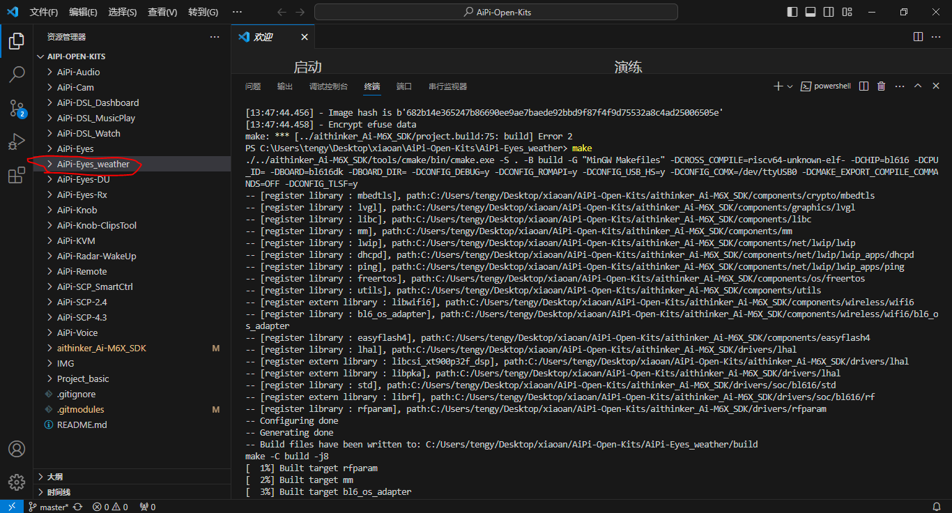Expand the 大纲 outline section
This screenshot has width=952, height=513.
[x=132, y=477]
